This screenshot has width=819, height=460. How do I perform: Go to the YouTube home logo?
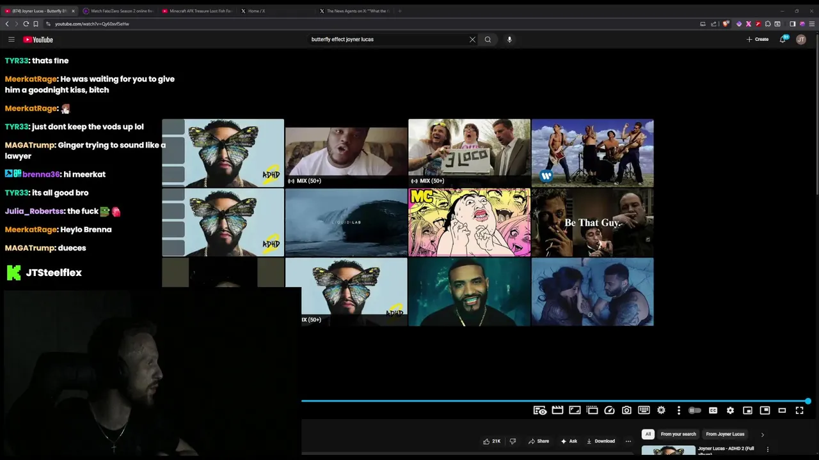[x=38, y=40]
